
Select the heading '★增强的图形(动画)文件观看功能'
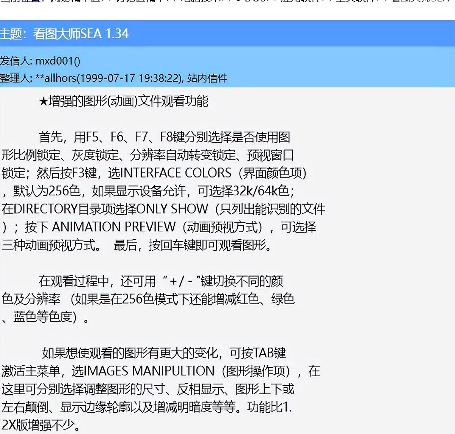click(x=124, y=101)
